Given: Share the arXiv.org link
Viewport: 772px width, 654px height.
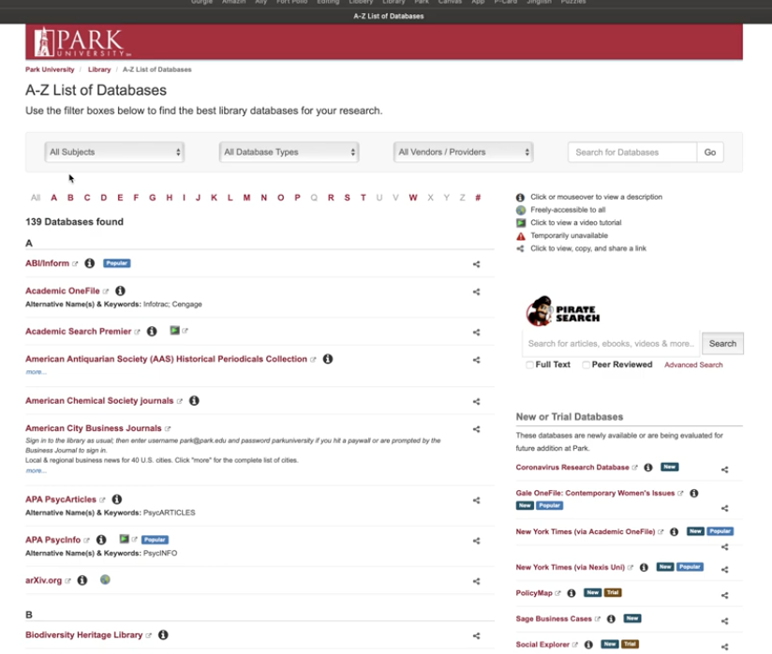Looking at the screenshot, I should [x=476, y=582].
